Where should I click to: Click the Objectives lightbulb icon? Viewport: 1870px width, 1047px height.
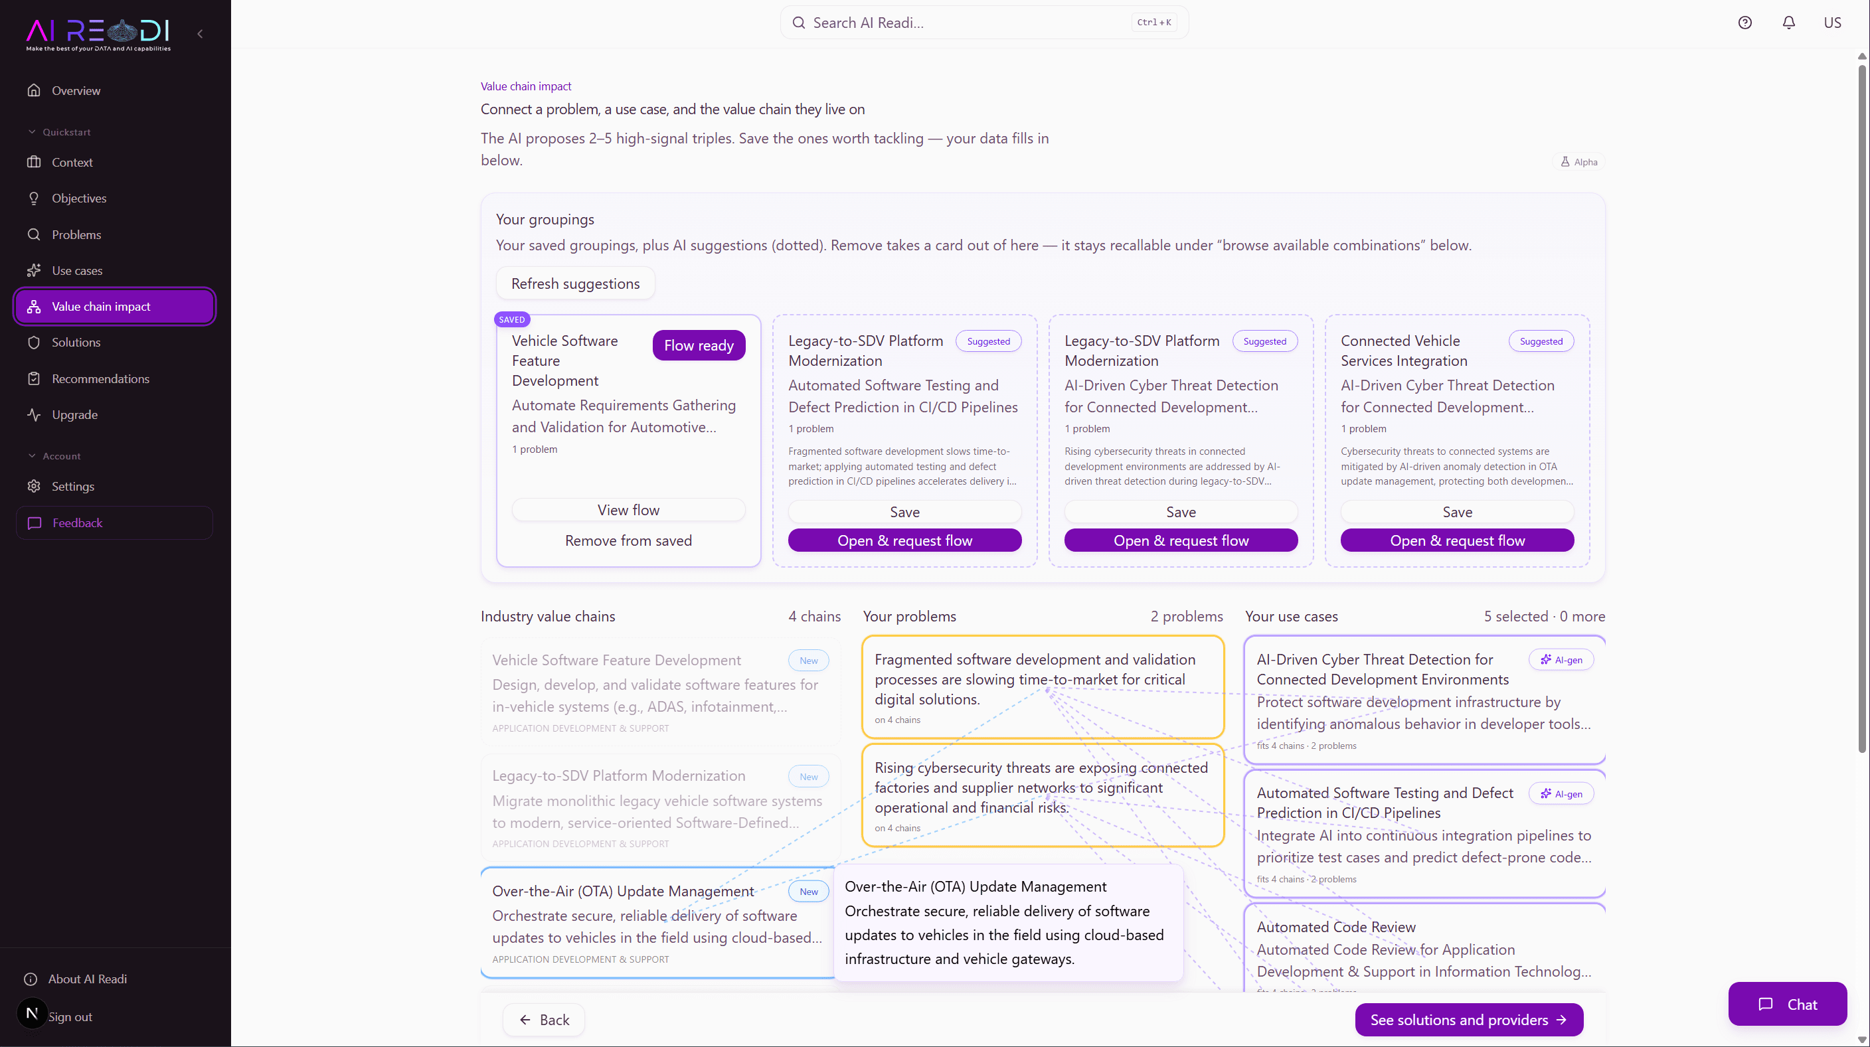coord(33,198)
